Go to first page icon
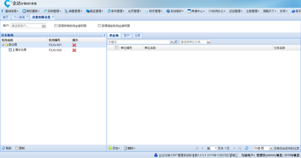Screen dimensions: 301x158 [197, 148]
